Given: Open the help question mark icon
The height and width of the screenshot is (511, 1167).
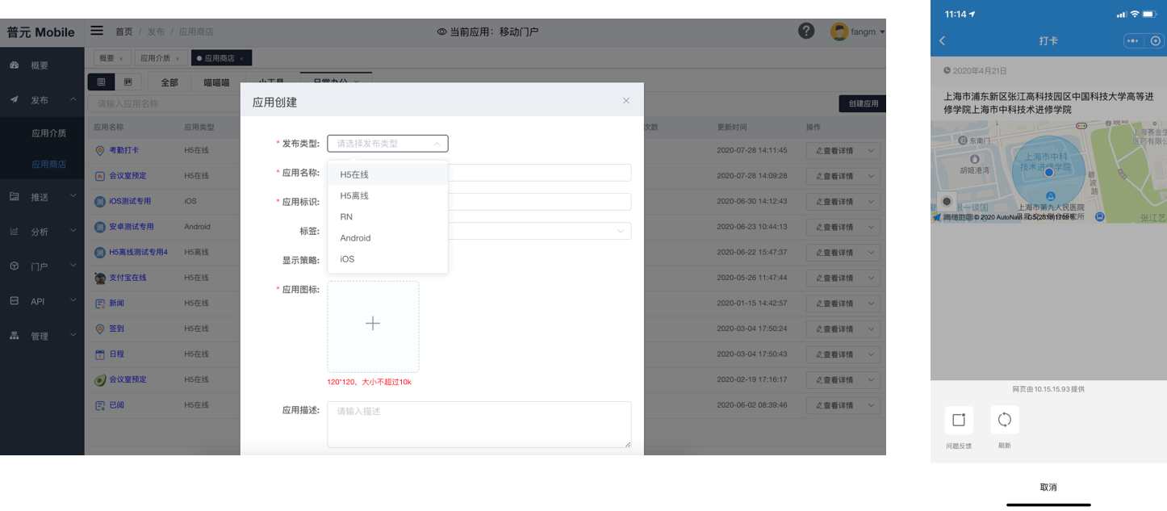Looking at the screenshot, I should (805, 31).
